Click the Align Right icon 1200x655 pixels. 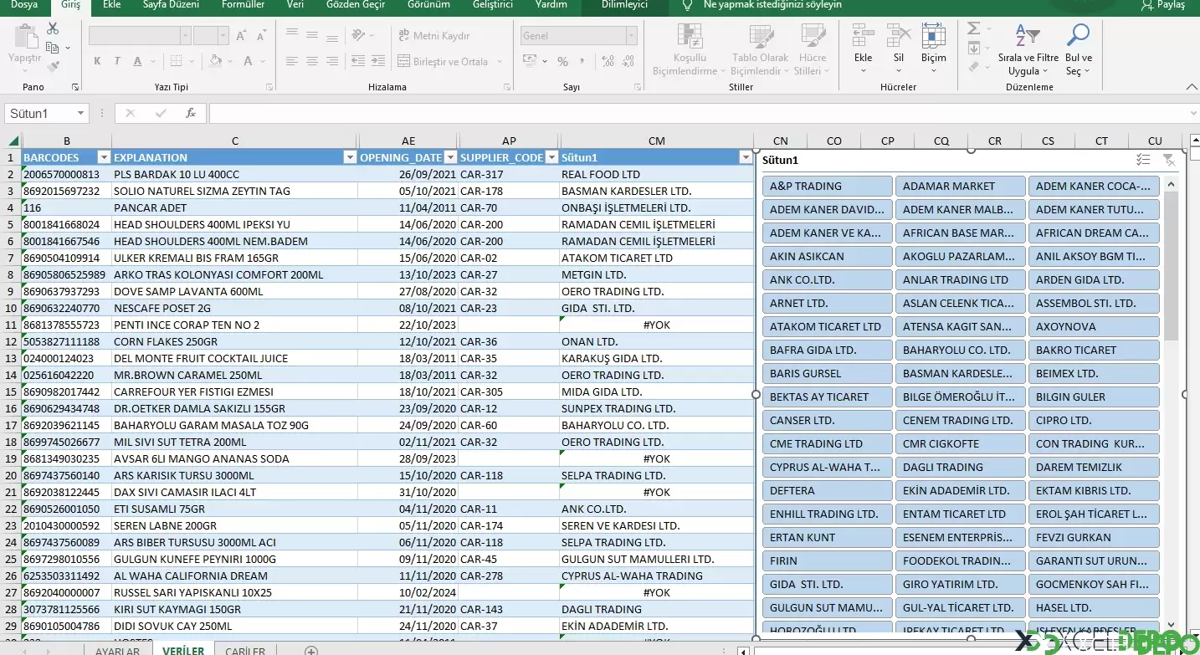click(x=332, y=61)
